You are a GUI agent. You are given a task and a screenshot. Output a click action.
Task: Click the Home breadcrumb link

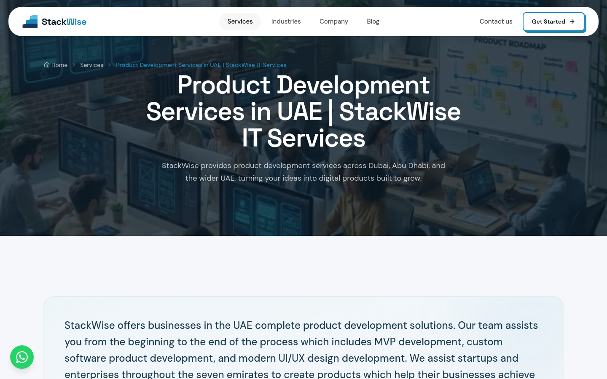(x=56, y=65)
